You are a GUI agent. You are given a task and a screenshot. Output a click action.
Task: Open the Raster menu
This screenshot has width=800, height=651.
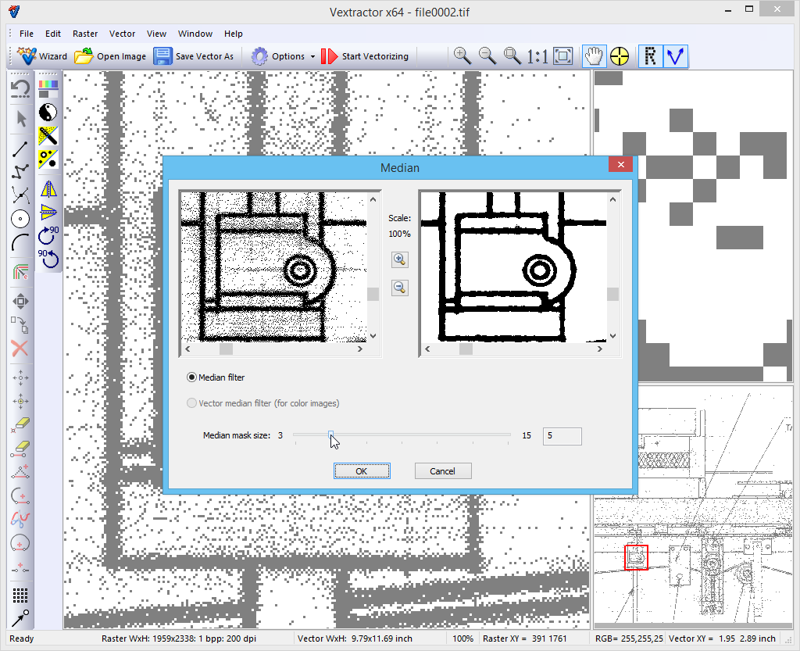click(85, 34)
